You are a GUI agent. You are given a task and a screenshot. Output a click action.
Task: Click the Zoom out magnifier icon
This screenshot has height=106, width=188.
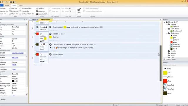click(x=37, y=11)
